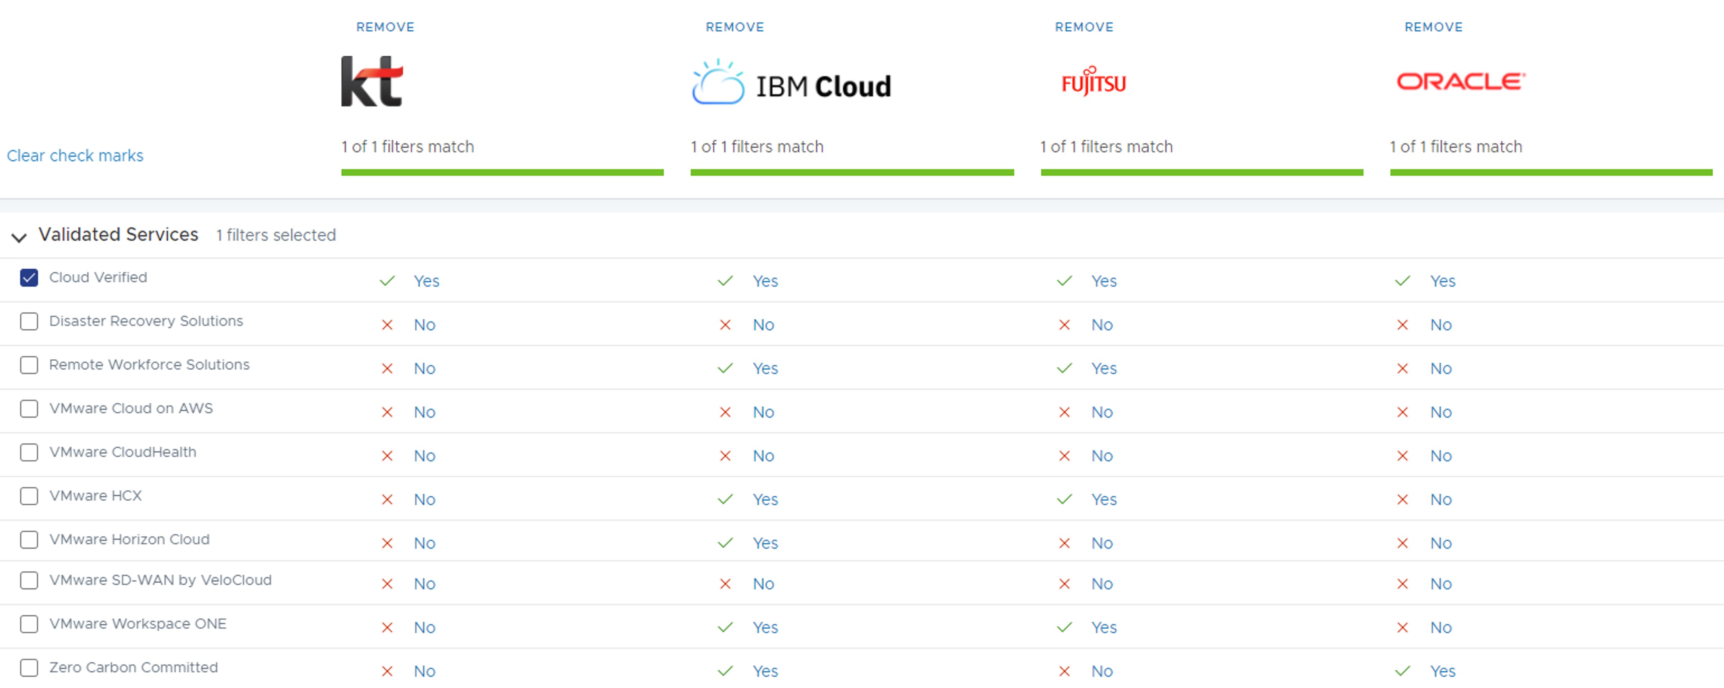Image resolution: width=1724 pixels, height=688 pixels.
Task: Click green checkmark for KT Cloud Verified
Action: (387, 281)
